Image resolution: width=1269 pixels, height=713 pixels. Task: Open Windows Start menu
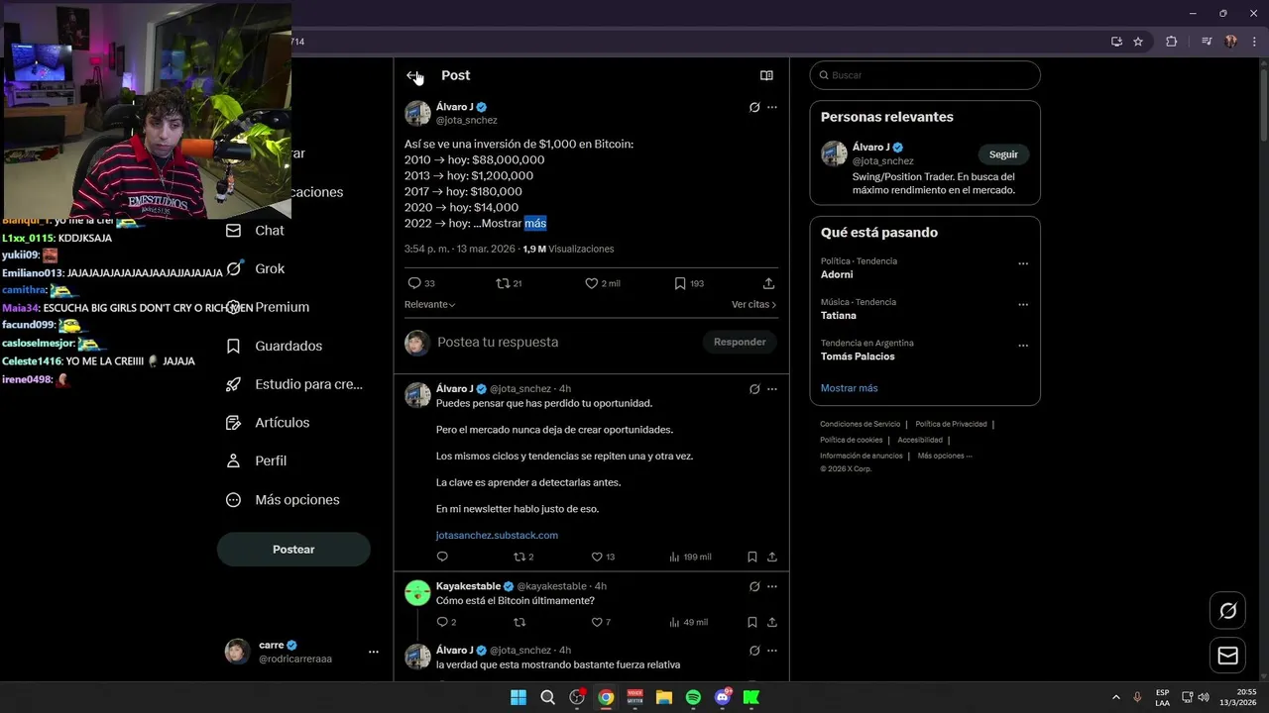[519, 697]
